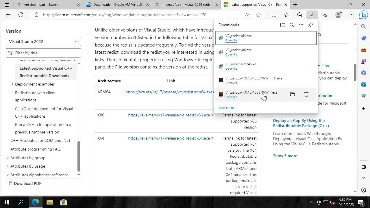Switch to Downloads – Oracle VM VirtualBox tab
Viewport: 370px width, 208px height.
point(118,5)
